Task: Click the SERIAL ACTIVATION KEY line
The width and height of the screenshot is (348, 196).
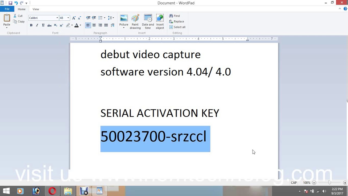Action: [160, 113]
